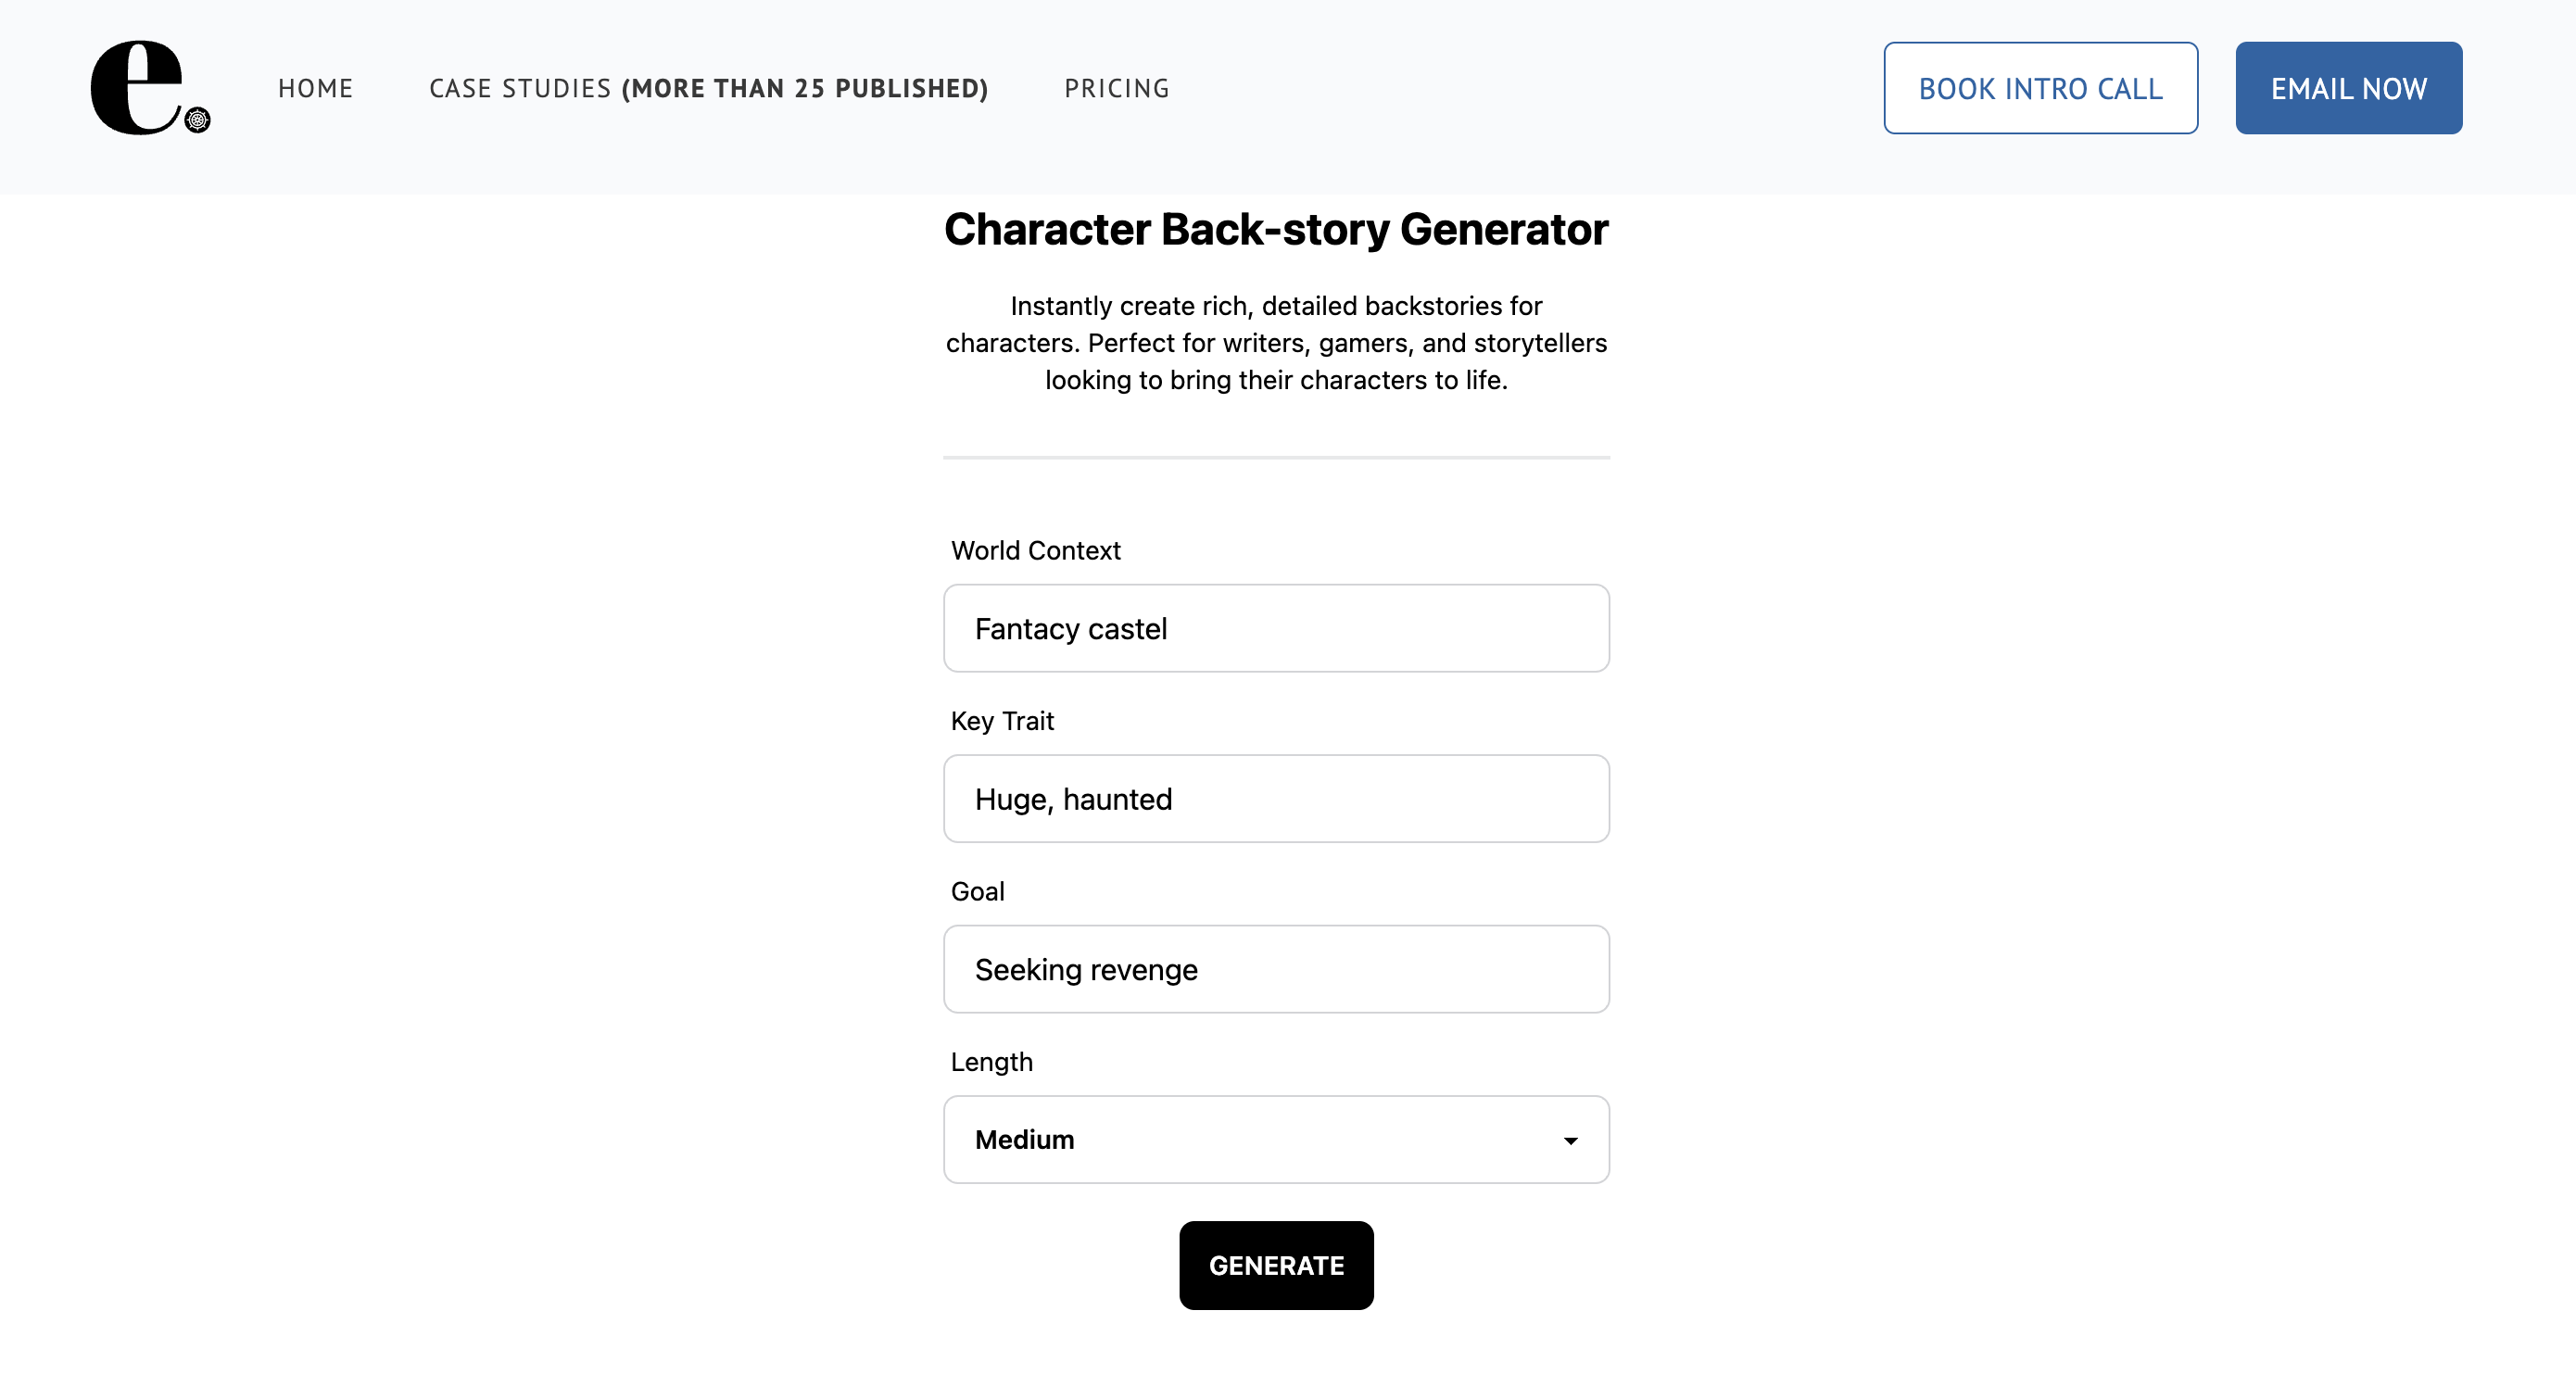Click the small gear mark beside the logo
The image size is (2576, 1399).
tap(199, 122)
